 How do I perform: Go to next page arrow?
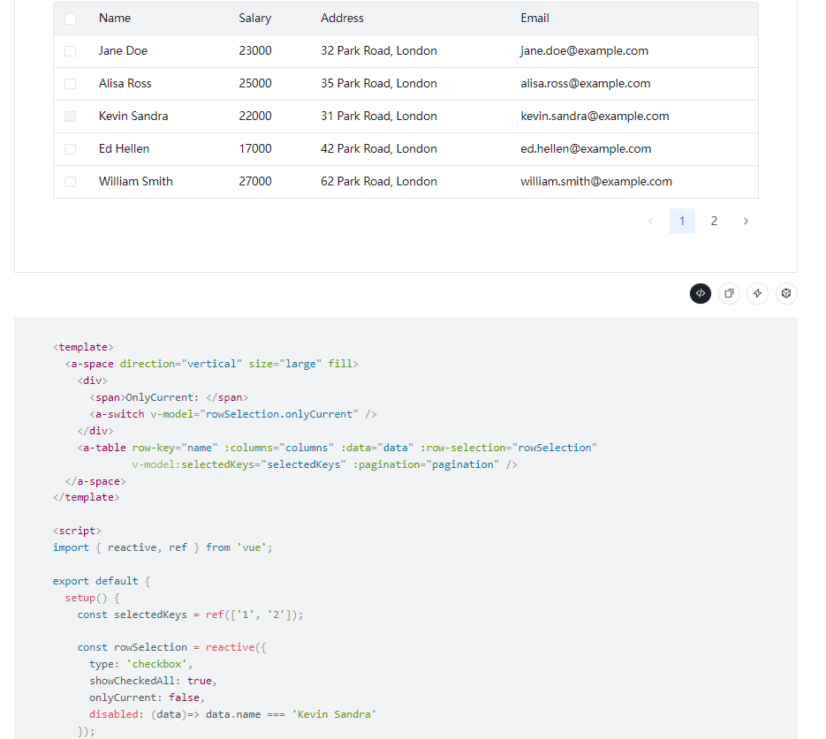(746, 221)
